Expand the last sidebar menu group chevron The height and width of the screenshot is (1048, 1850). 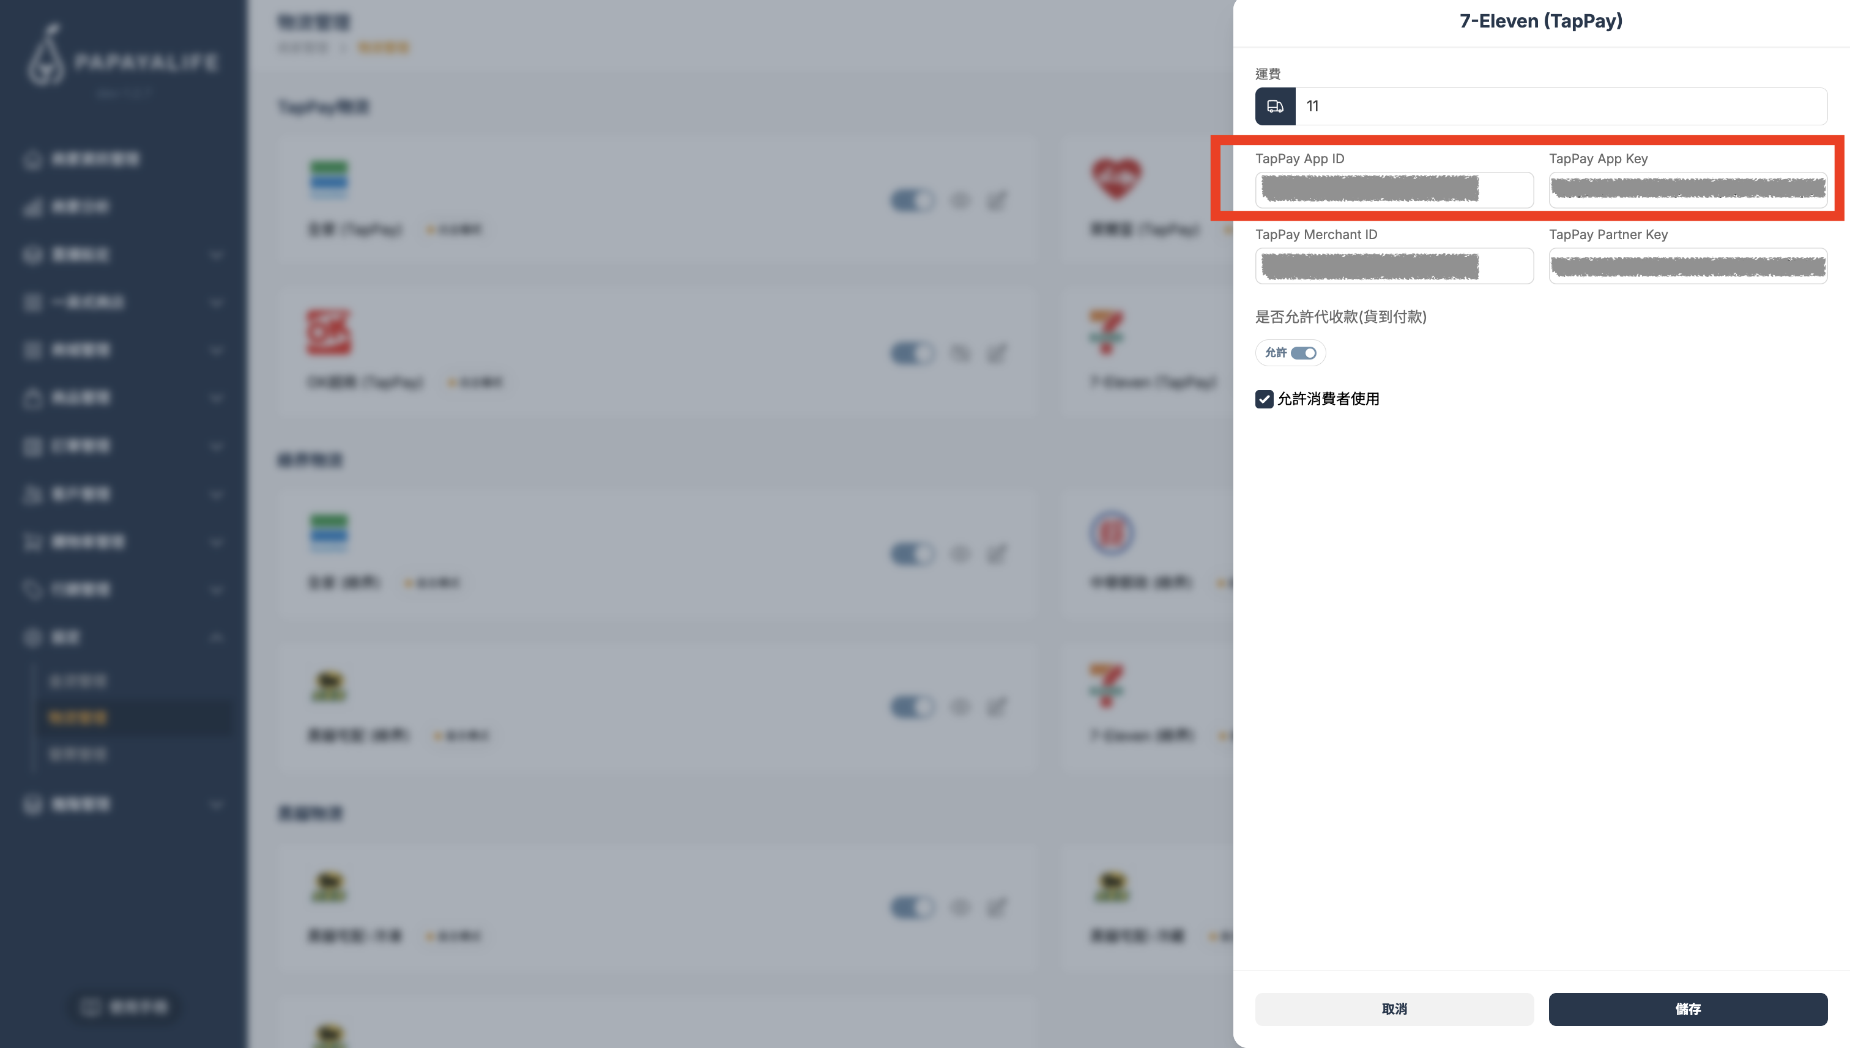[x=216, y=805]
